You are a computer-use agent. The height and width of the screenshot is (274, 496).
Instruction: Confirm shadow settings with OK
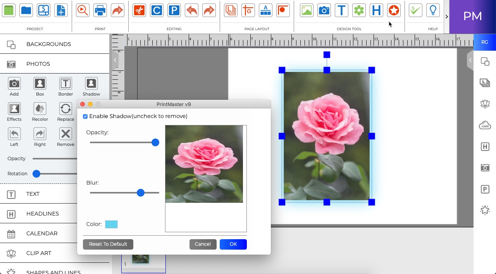[233, 244]
